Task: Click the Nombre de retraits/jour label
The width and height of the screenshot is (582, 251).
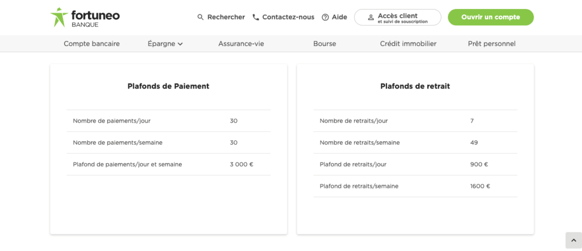Action: (x=354, y=121)
